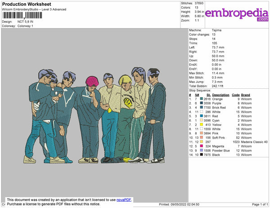Select the stitch count value 37693

tap(199, 3)
